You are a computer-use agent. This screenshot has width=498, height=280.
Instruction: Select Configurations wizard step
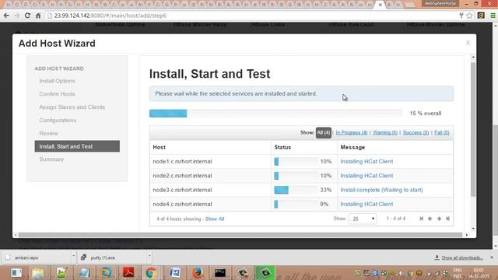(x=58, y=121)
